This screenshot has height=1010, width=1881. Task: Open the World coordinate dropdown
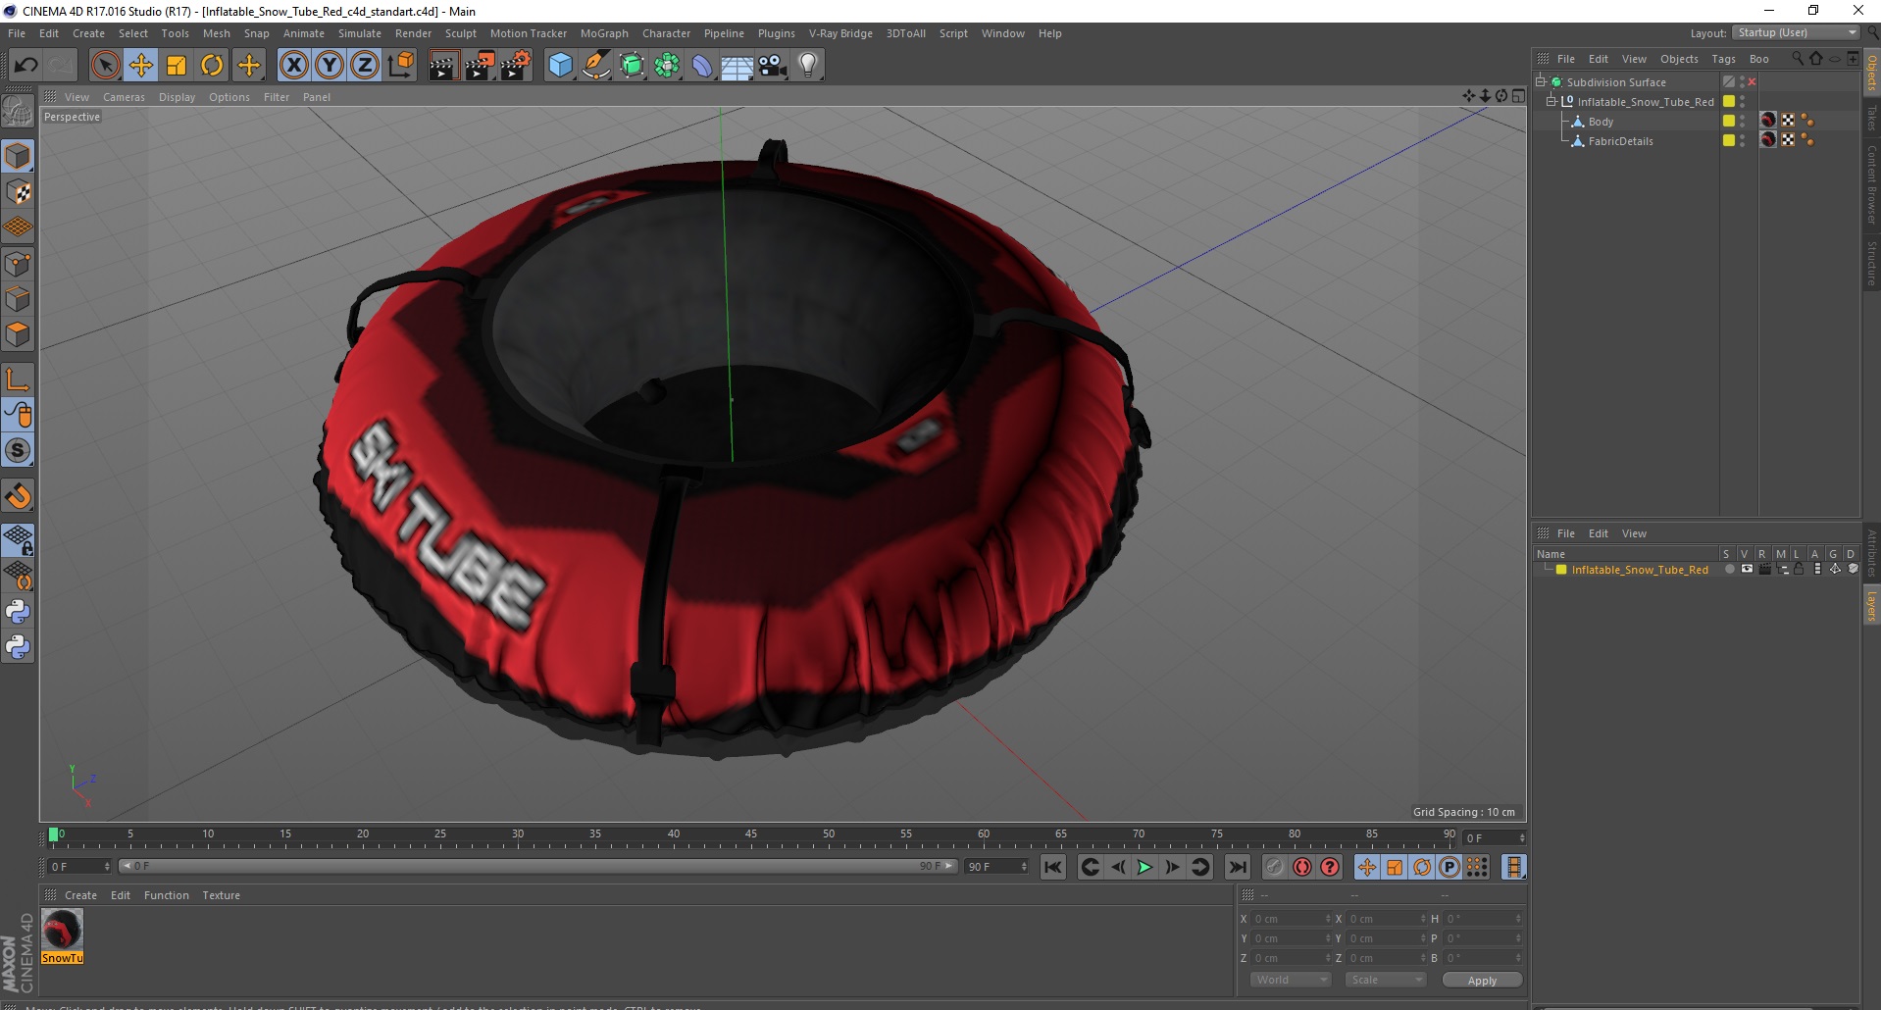coord(1291,980)
